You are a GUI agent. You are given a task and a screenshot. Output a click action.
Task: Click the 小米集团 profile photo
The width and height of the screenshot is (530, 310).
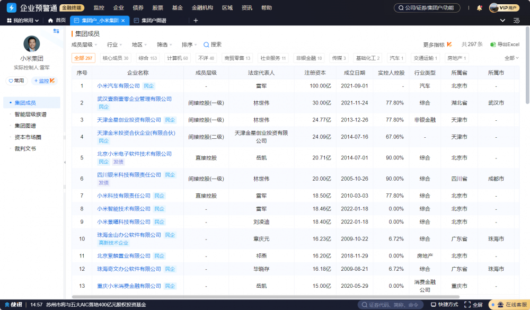point(31,43)
